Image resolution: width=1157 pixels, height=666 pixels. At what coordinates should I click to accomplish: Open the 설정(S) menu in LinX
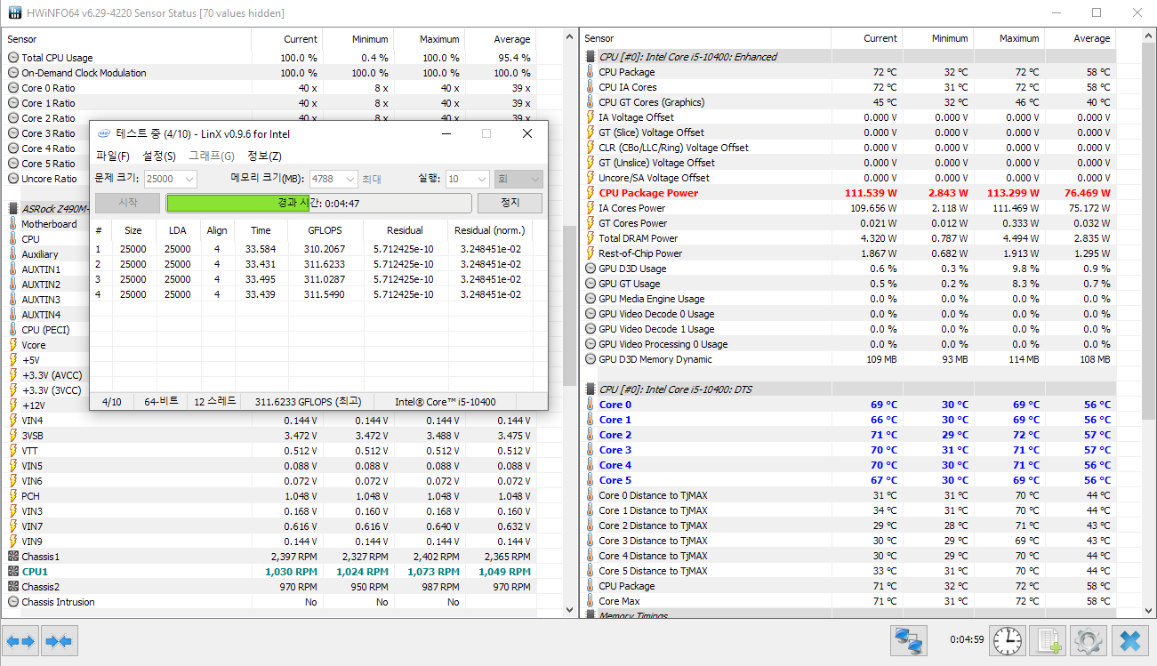click(159, 156)
